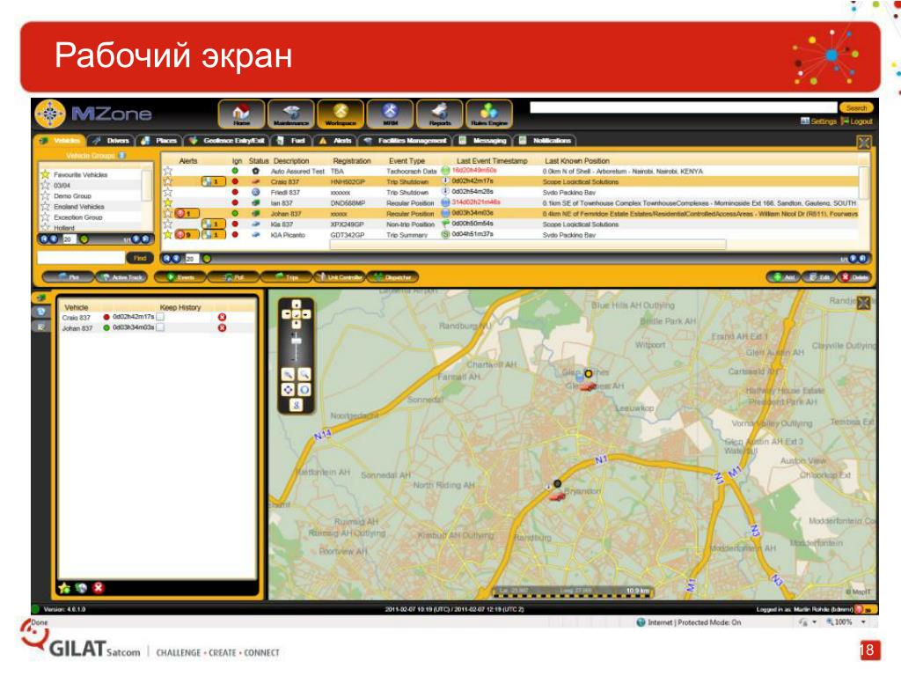The image size is (901, 676).
Task: Click the Settings link icon
Action: coord(805,121)
